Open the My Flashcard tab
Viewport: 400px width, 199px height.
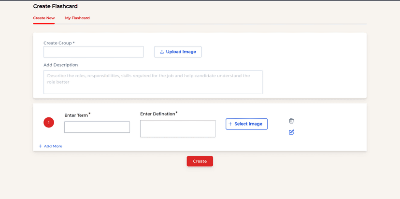[77, 18]
